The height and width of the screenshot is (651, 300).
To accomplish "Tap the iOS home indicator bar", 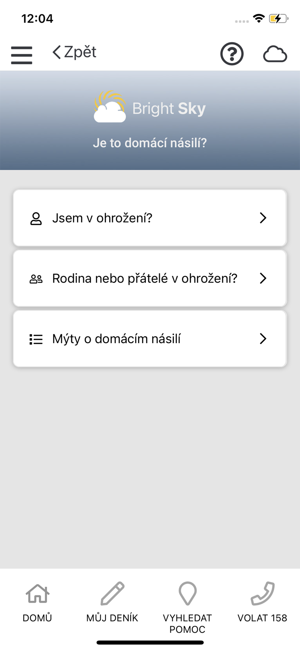I will (x=150, y=643).
